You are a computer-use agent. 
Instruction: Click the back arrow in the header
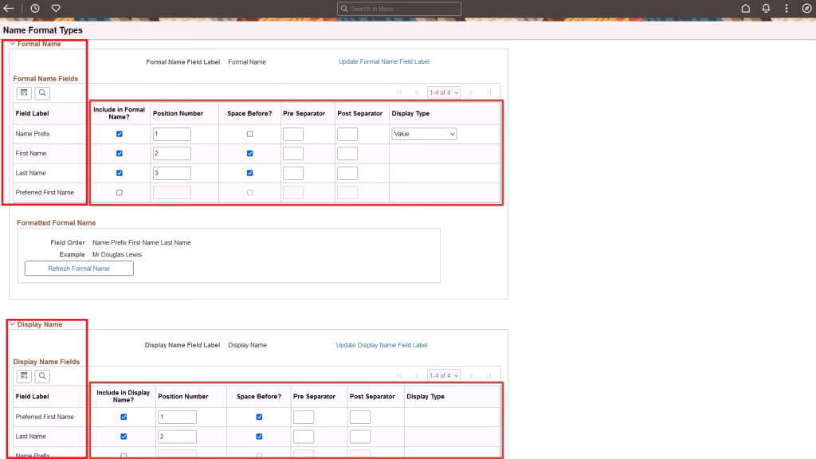coord(10,8)
